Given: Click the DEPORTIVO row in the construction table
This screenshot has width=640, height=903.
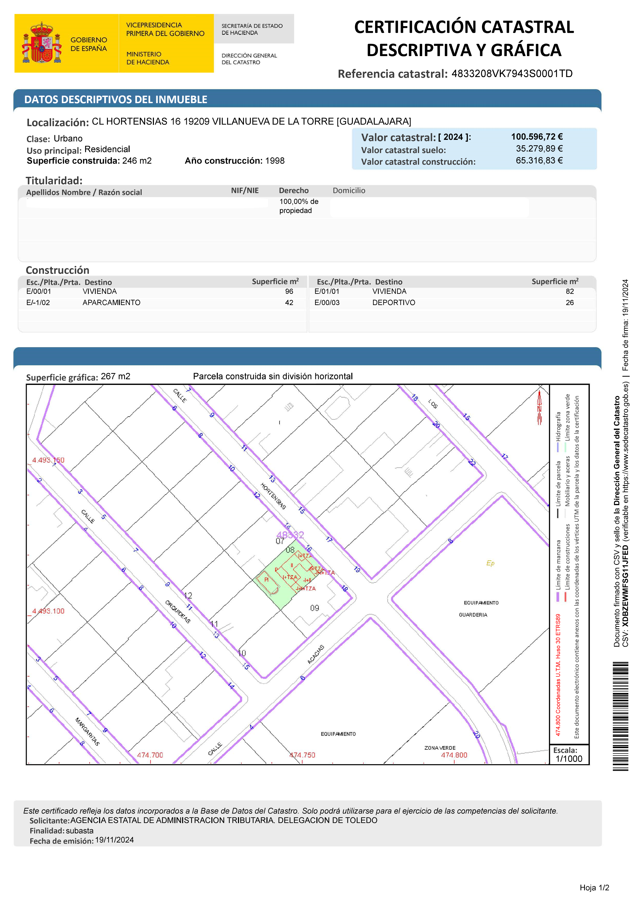Looking at the screenshot, I should coord(393,302).
